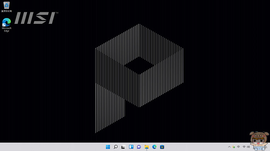Open the Recycle Bin desktop icon

click(7, 7)
